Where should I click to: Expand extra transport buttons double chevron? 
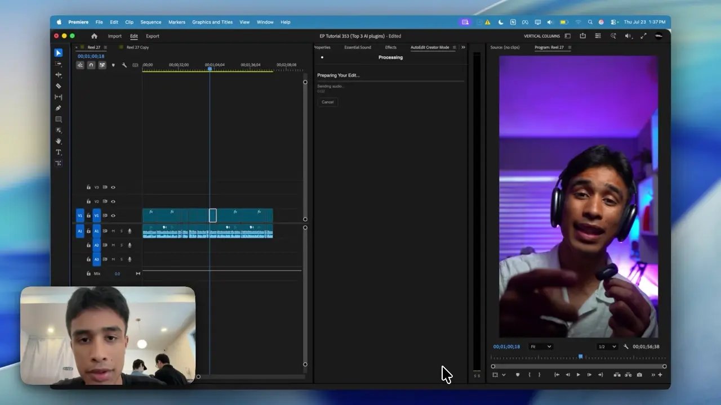(653, 375)
